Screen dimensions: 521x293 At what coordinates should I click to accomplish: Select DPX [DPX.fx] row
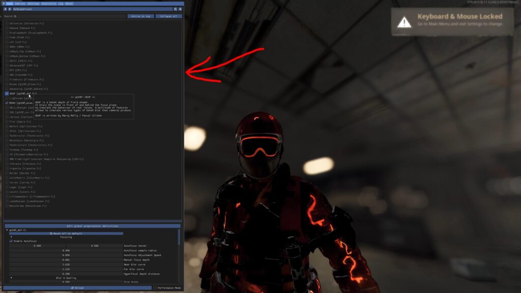tap(18, 70)
